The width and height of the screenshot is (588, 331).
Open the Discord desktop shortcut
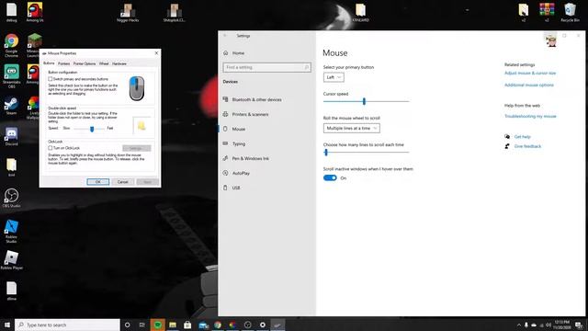[11, 137]
